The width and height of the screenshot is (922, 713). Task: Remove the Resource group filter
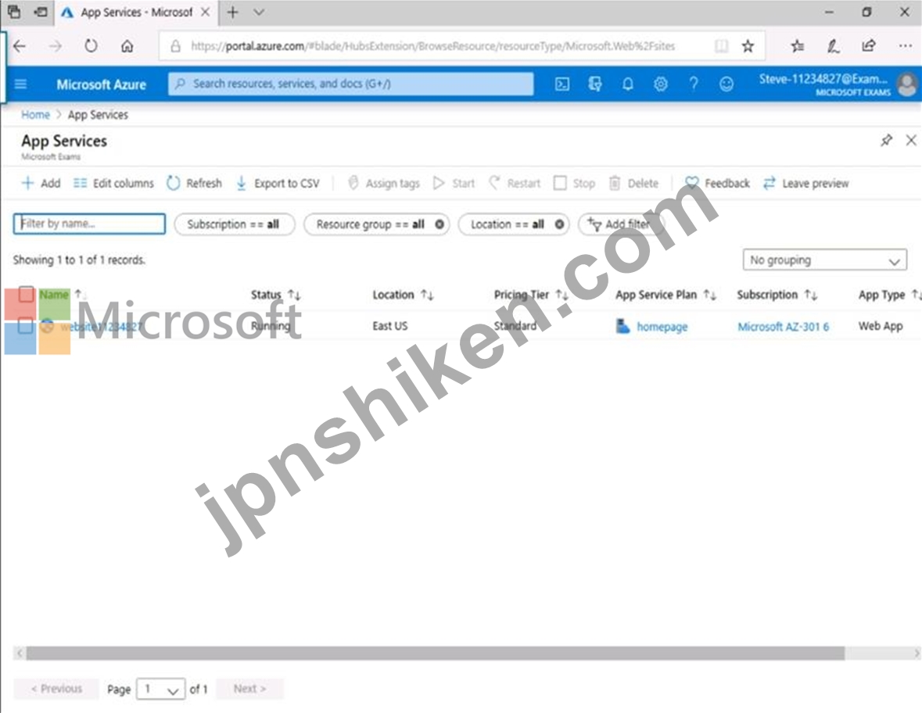point(439,224)
